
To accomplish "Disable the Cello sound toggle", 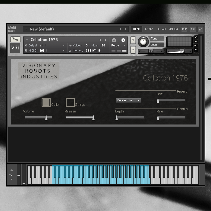I will pyautogui.click(x=46, y=102).
